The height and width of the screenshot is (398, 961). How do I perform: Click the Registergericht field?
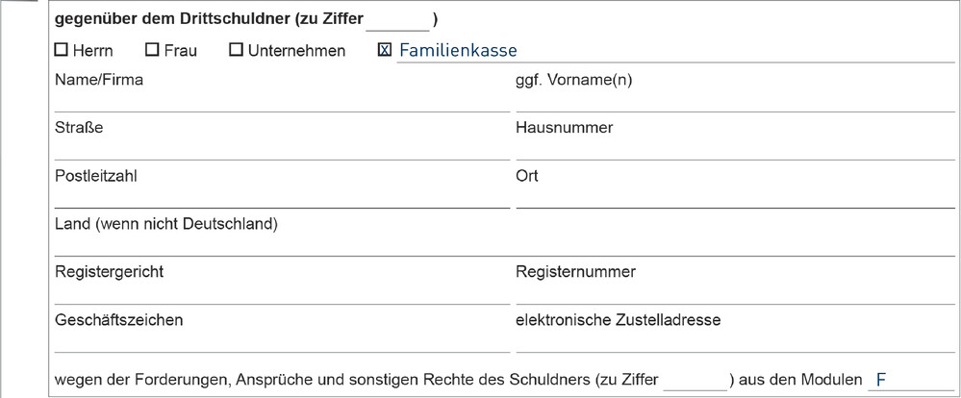(282, 294)
